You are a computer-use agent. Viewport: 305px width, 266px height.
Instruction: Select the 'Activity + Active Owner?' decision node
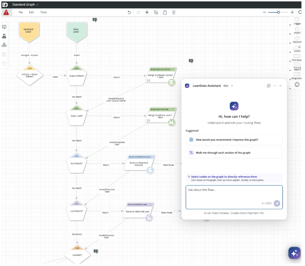30,76
